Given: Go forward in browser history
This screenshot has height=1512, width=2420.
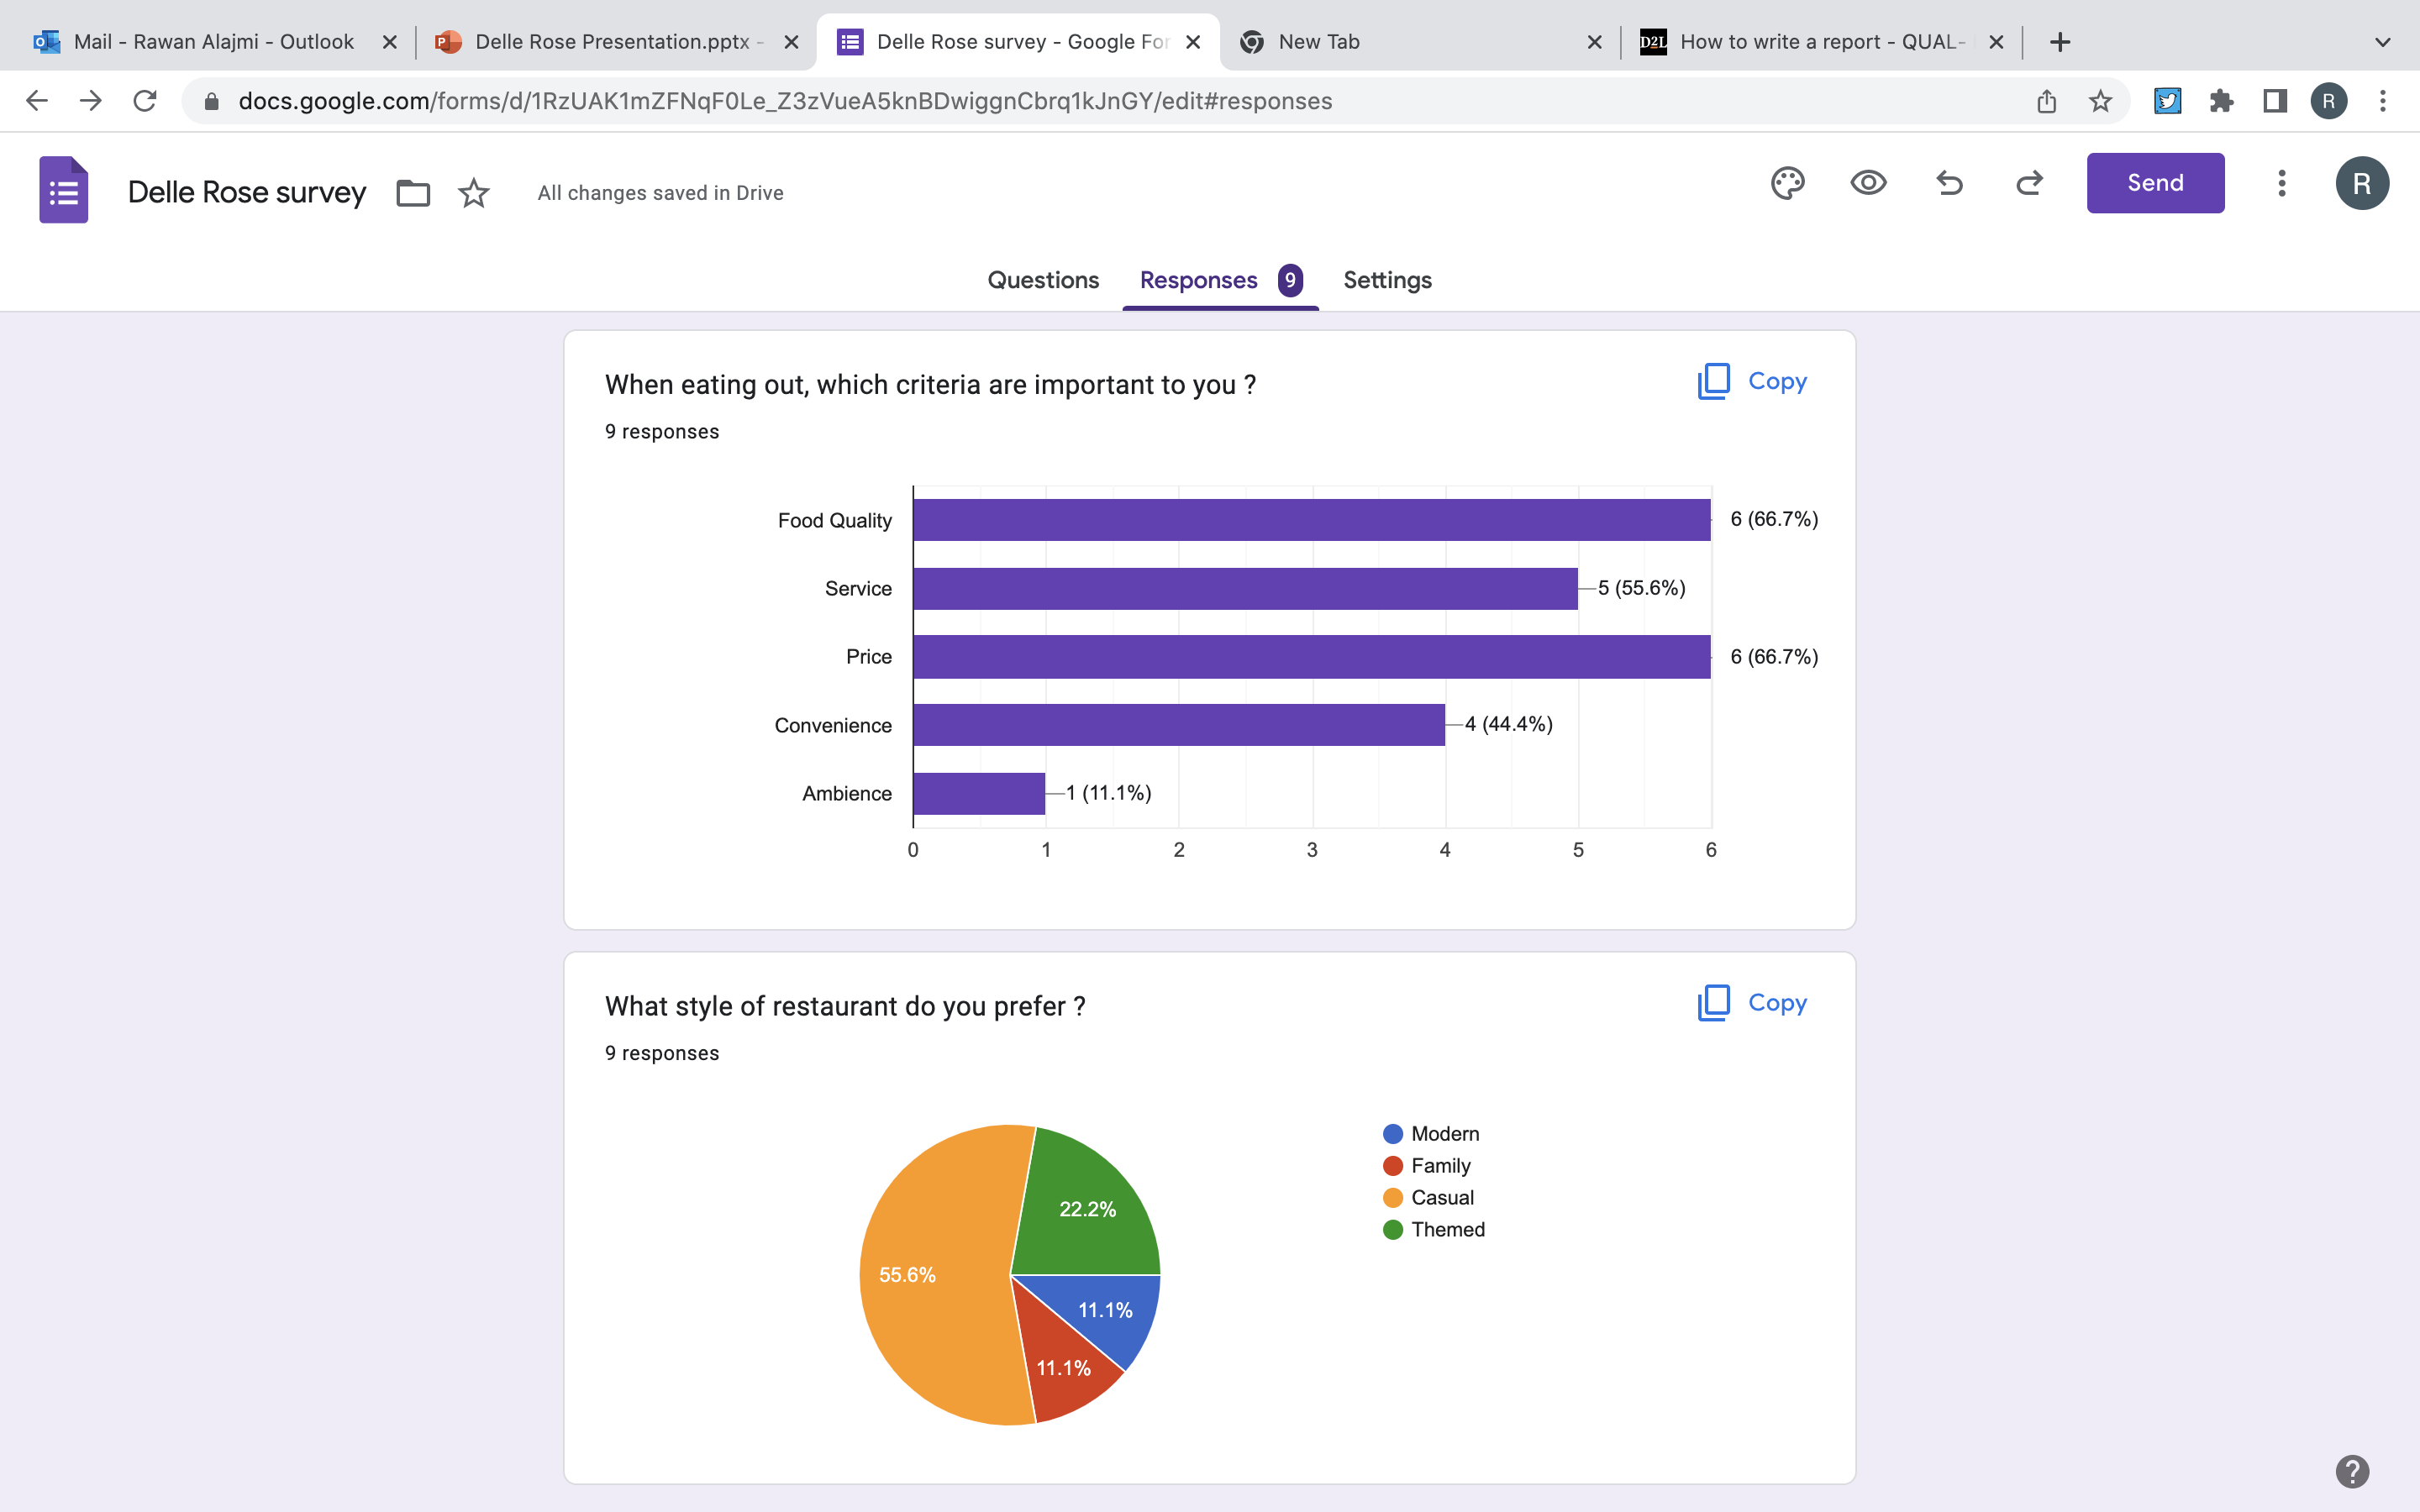Looking at the screenshot, I should pos(91,101).
